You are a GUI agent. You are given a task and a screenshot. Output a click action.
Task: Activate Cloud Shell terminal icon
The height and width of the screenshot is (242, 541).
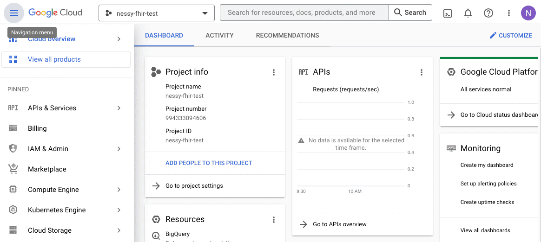click(448, 13)
